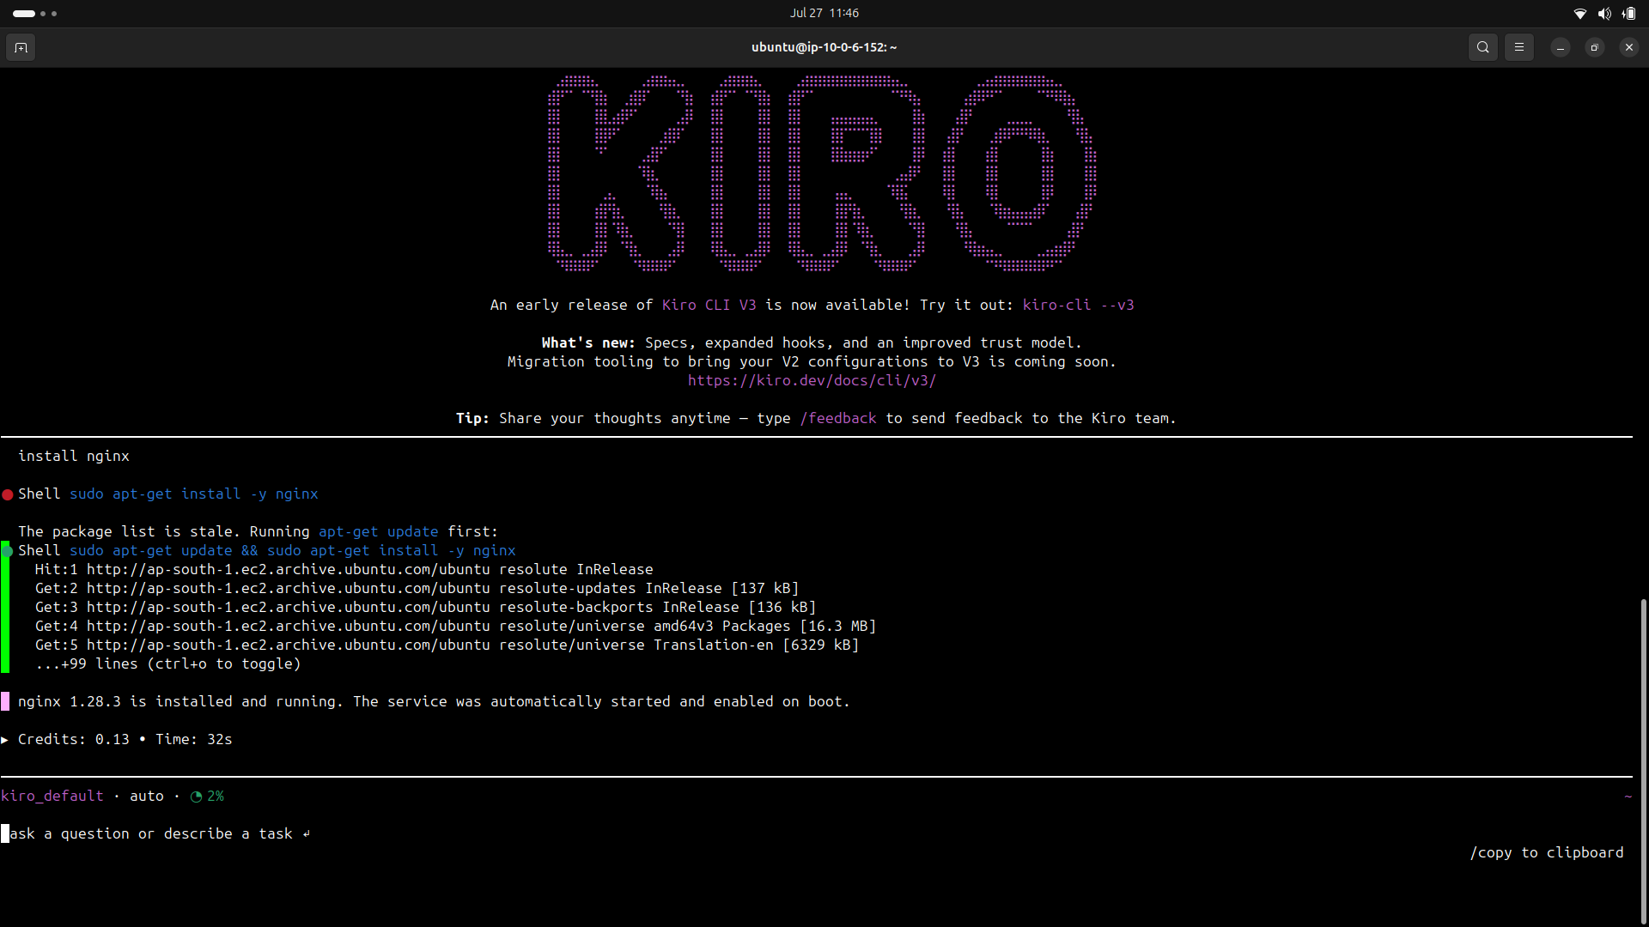Click the context usage 2% circle icon
This screenshot has height=927, width=1649.
click(196, 797)
